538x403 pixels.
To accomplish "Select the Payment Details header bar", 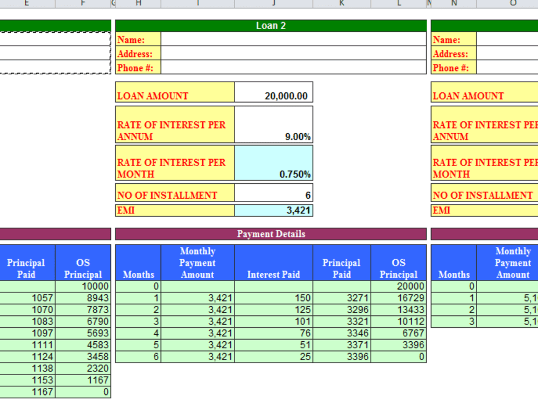I will (x=271, y=234).
